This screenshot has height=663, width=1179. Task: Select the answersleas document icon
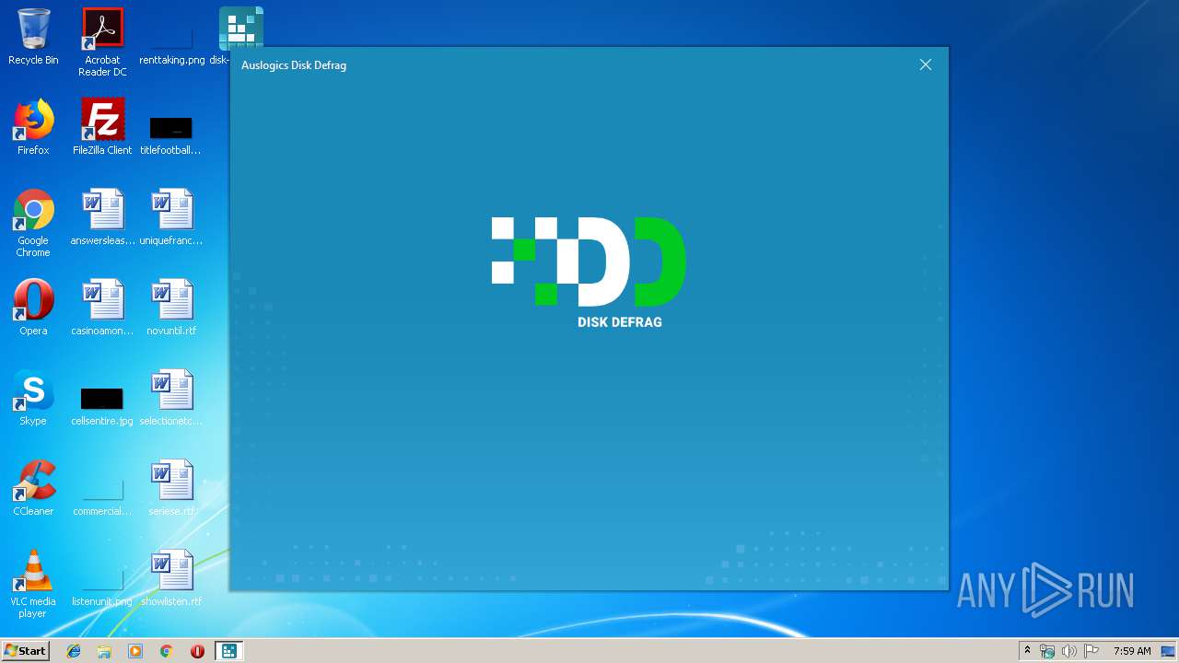pyautogui.click(x=102, y=217)
